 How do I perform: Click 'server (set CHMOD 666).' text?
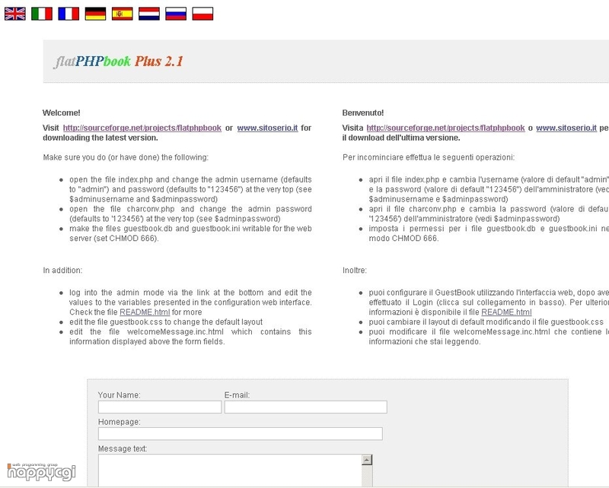[113, 239]
